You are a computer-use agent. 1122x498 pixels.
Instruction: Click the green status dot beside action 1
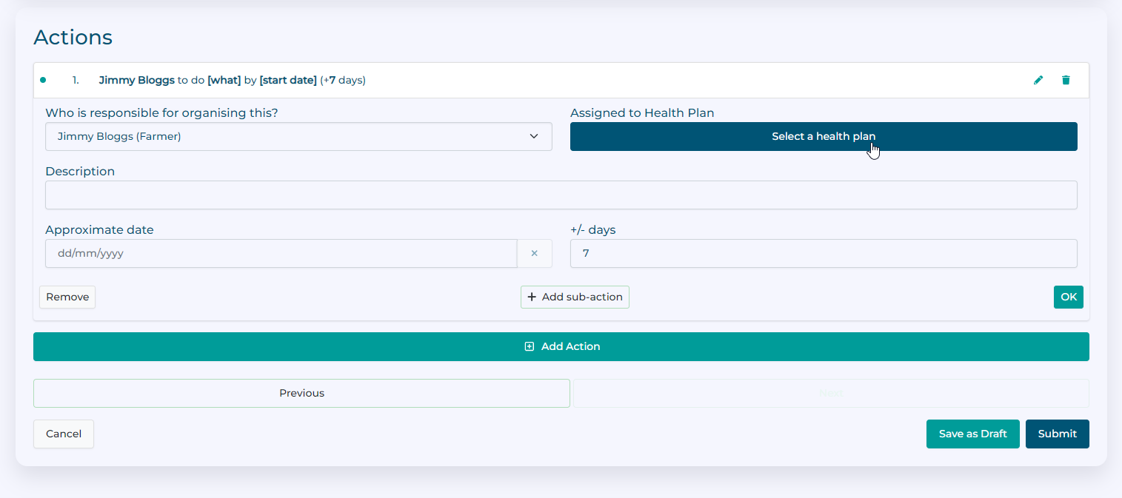tap(43, 80)
